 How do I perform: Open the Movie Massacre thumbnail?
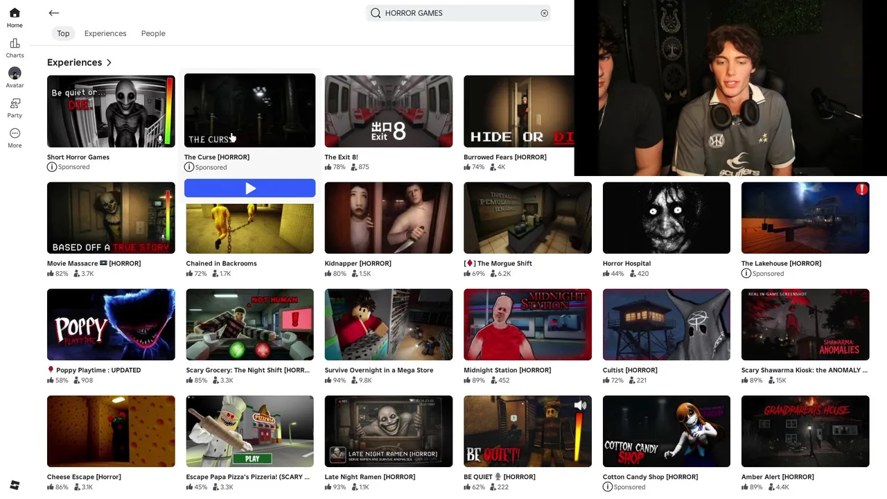(111, 218)
